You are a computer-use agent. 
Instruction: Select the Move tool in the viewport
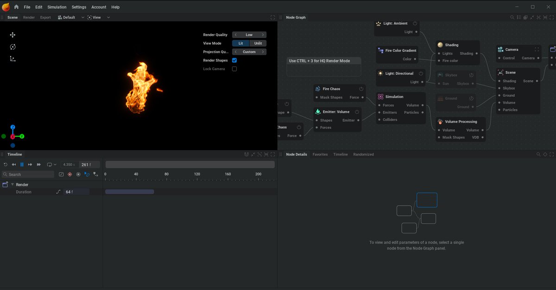click(x=13, y=35)
